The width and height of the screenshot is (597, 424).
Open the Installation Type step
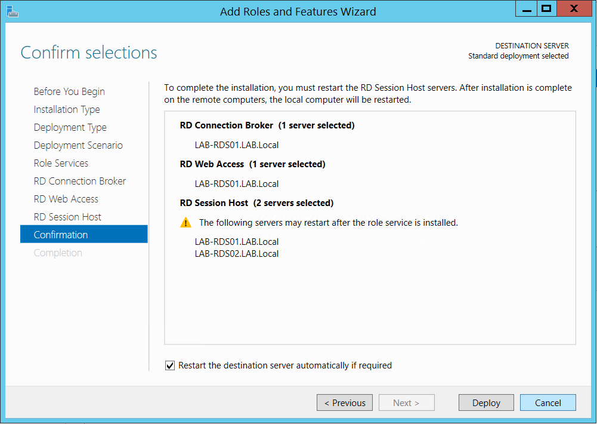67,109
